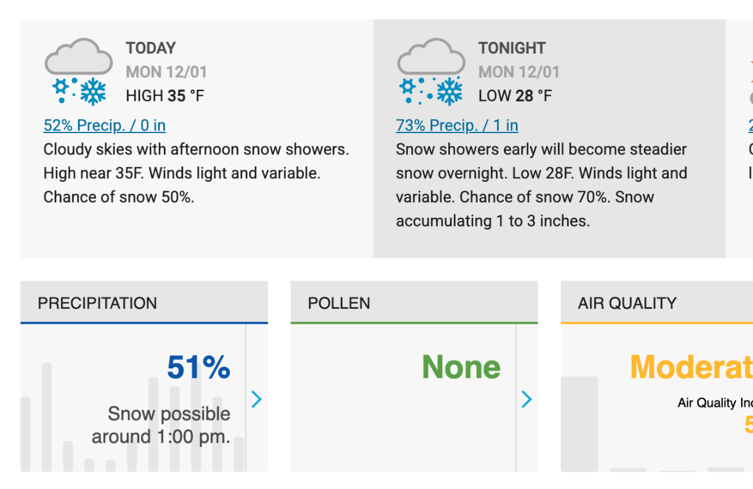Click the TONIGHT forecast heading
The width and height of the screenshot is (753, 489).
511,48
